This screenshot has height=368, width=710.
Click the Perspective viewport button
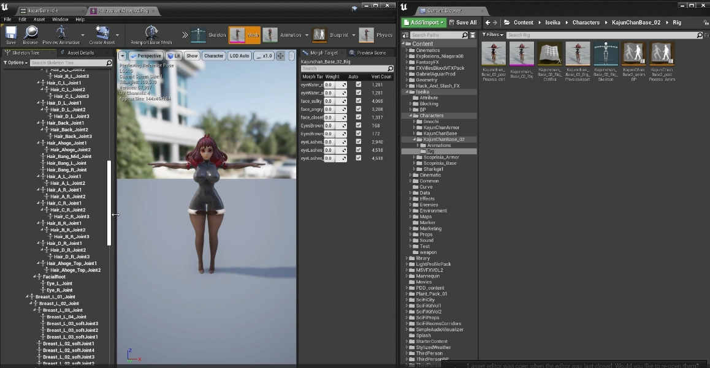pyautogui.click(x=146, y=56)
